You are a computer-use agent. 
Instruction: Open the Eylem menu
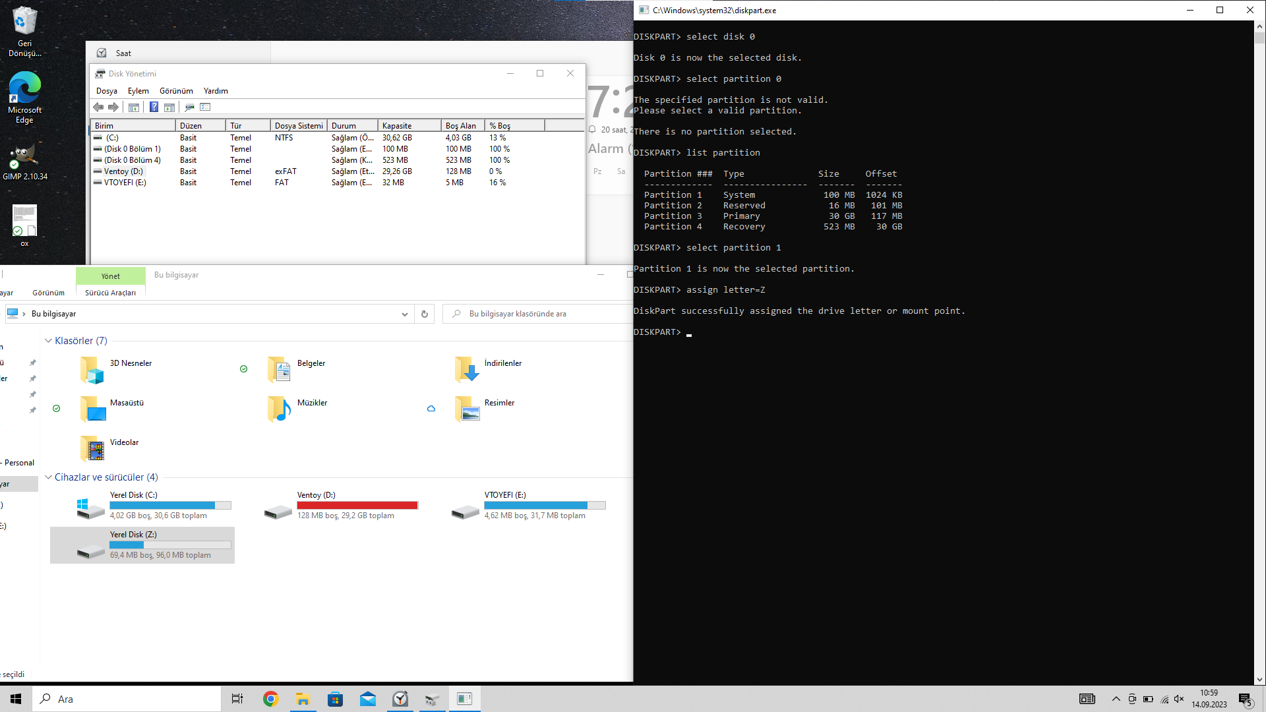click(138, 91)
